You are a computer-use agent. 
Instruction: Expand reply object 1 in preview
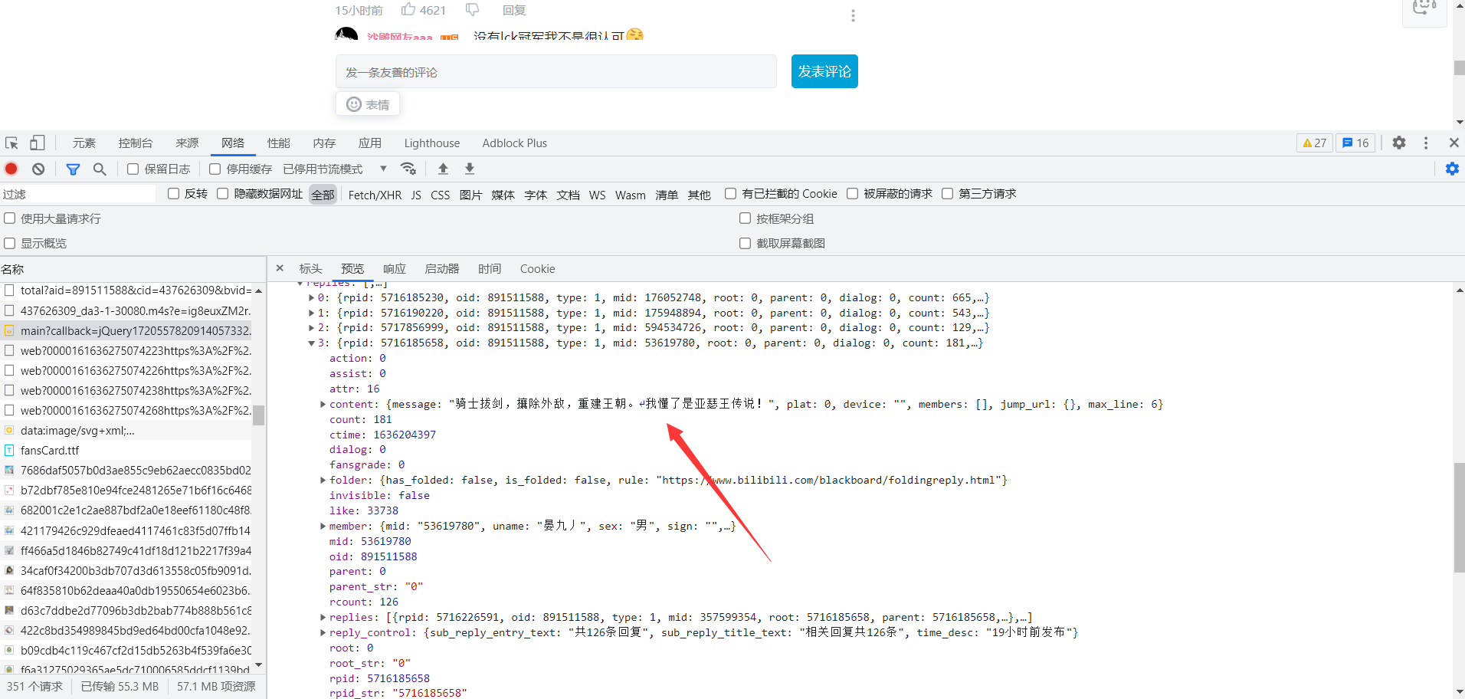pos(311,313)
